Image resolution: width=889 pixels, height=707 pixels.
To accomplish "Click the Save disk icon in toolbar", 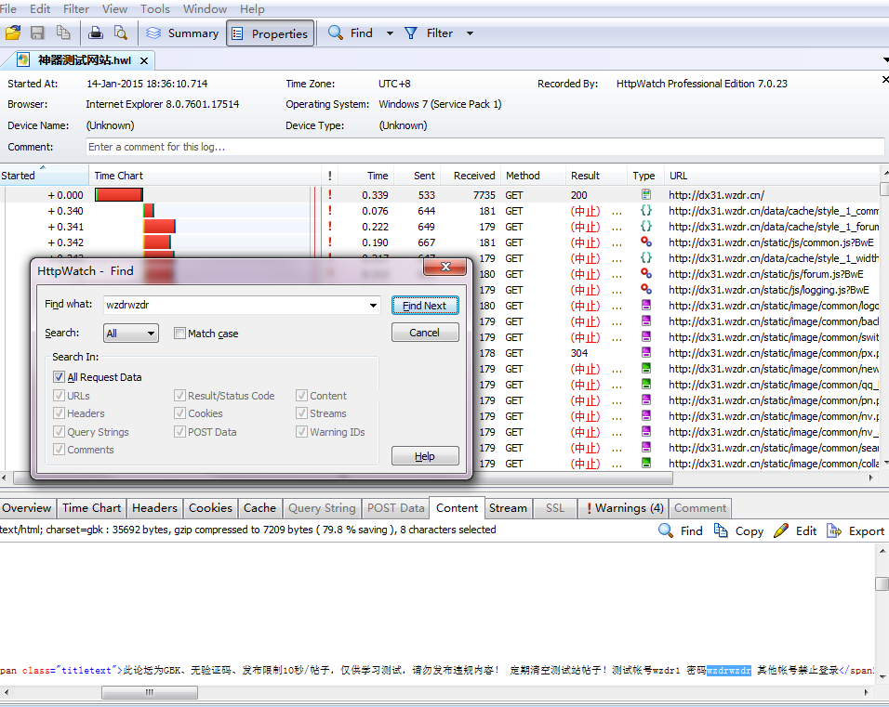I will (x=38, y=33).
